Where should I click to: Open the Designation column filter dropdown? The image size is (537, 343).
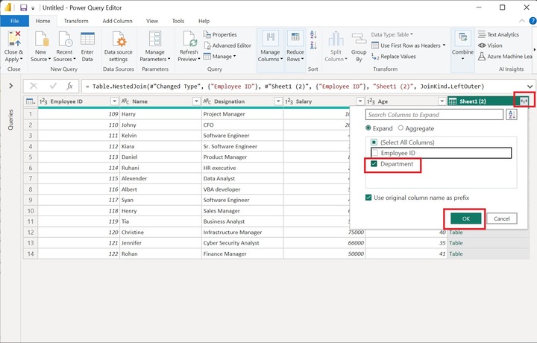click(278, 101)
